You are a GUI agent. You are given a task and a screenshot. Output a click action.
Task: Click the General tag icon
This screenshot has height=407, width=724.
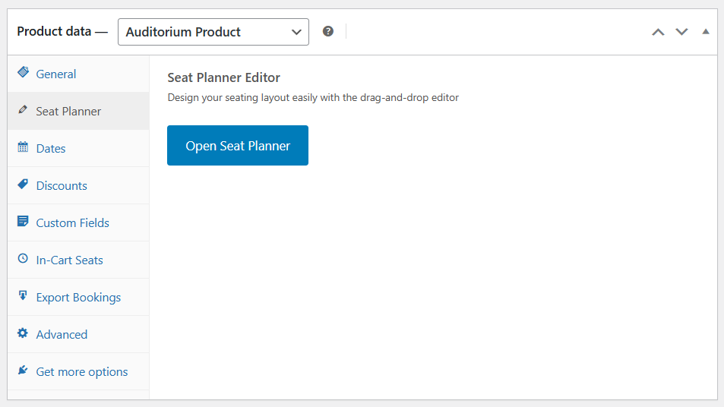(x=23, y=73)
